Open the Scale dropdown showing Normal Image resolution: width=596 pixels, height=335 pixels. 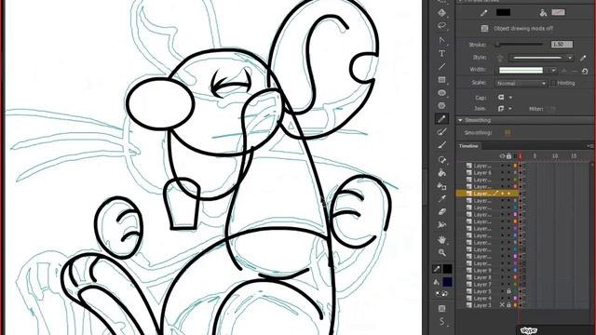click(521, 83)
